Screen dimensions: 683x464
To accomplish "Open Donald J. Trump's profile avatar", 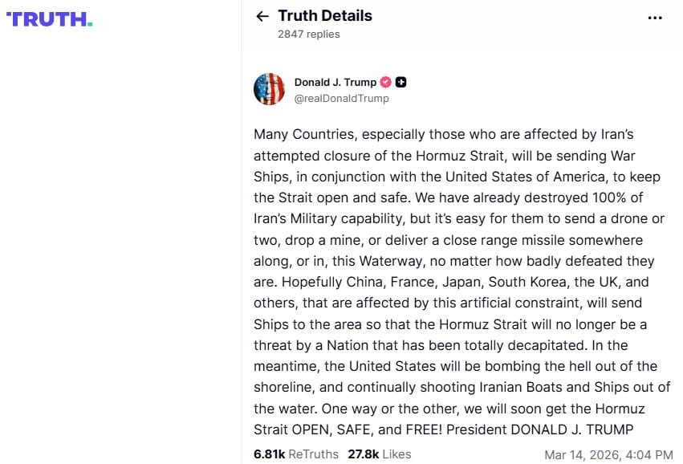I will click(270, 89).
